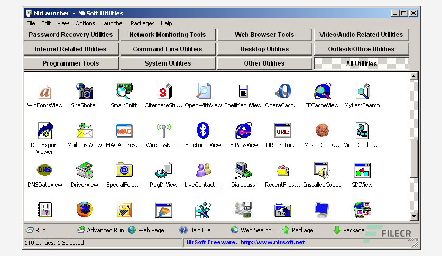Click the vertical scrollbar thumb
Screen dimensions: 442x256
[413, 159]
